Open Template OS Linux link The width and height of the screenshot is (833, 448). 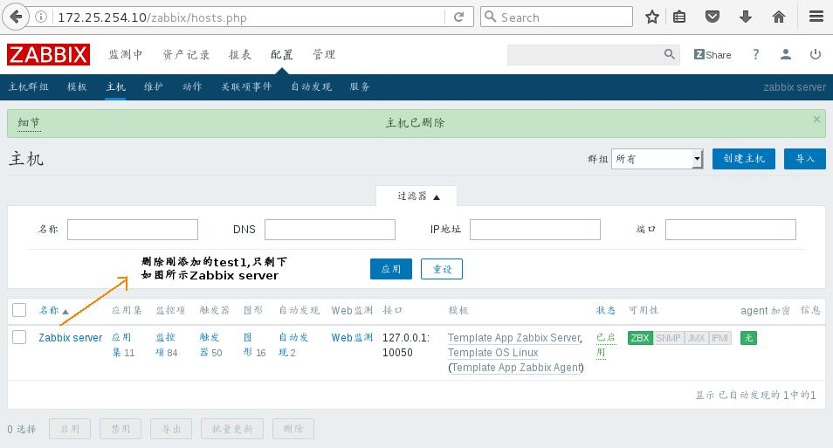[x=493, y=353]
